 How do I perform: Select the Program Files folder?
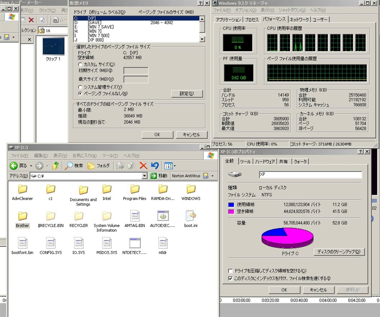(135, 193)
